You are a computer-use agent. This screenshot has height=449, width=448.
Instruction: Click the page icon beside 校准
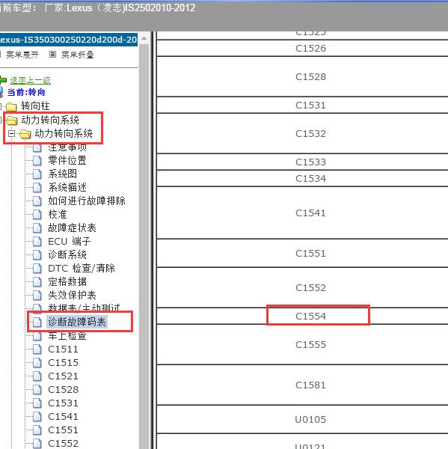(37, 215)
